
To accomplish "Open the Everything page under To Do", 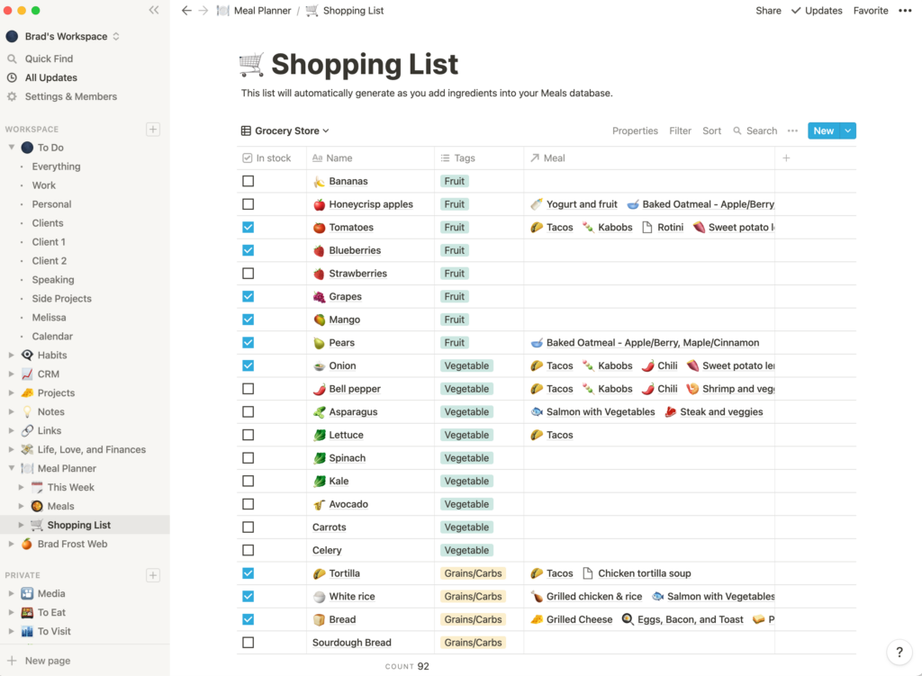I will 56,167.
